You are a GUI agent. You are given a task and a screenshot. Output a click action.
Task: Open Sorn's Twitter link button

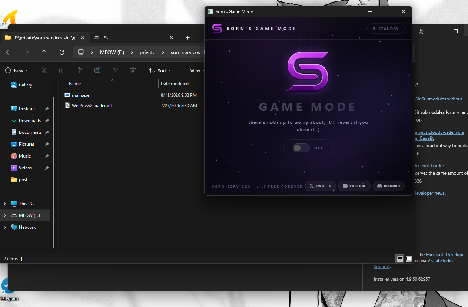(x=321, y=186)
